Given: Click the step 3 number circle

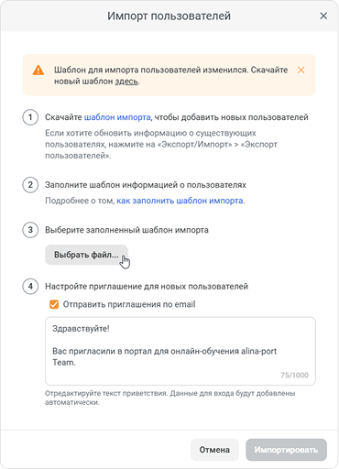Looking at the screenshot, I should coord(30,230).
